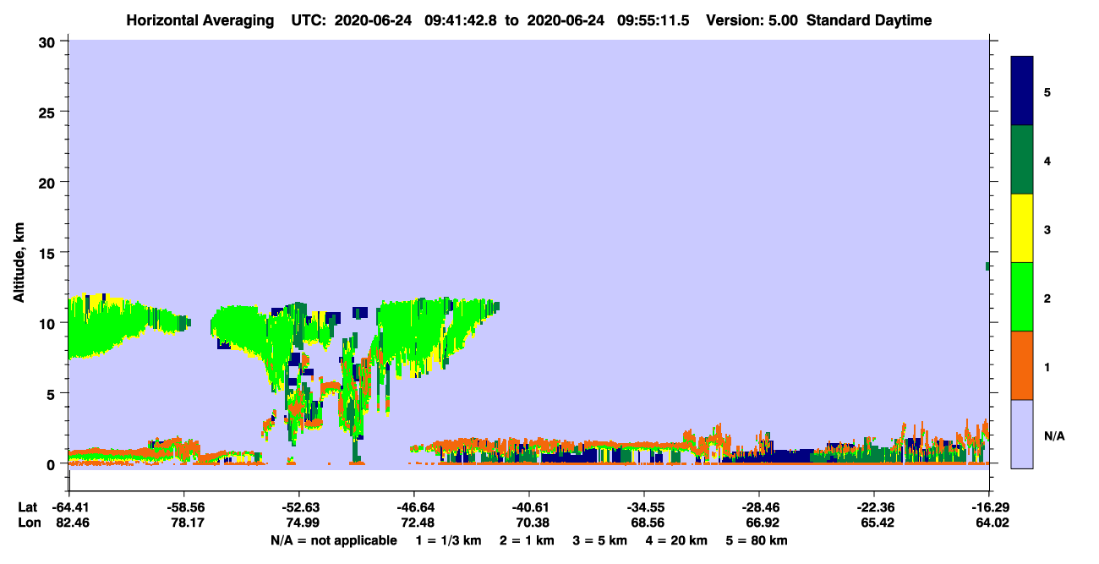Image resolution: width=1099 pixels, height=564 pixels.
Task: Click the small green feature near 14 km altitude
Action: click(987, 266)
